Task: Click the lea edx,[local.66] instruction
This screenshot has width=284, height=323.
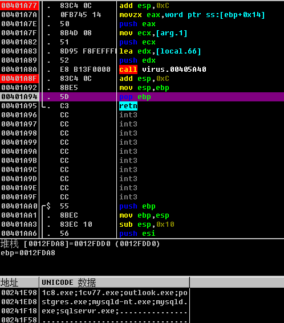Action: [160, 51]
